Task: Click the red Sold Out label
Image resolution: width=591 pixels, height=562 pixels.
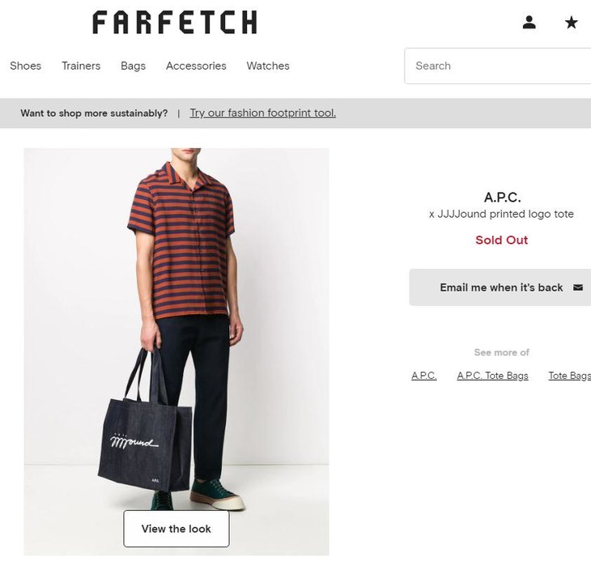Action: coord(501,240)
